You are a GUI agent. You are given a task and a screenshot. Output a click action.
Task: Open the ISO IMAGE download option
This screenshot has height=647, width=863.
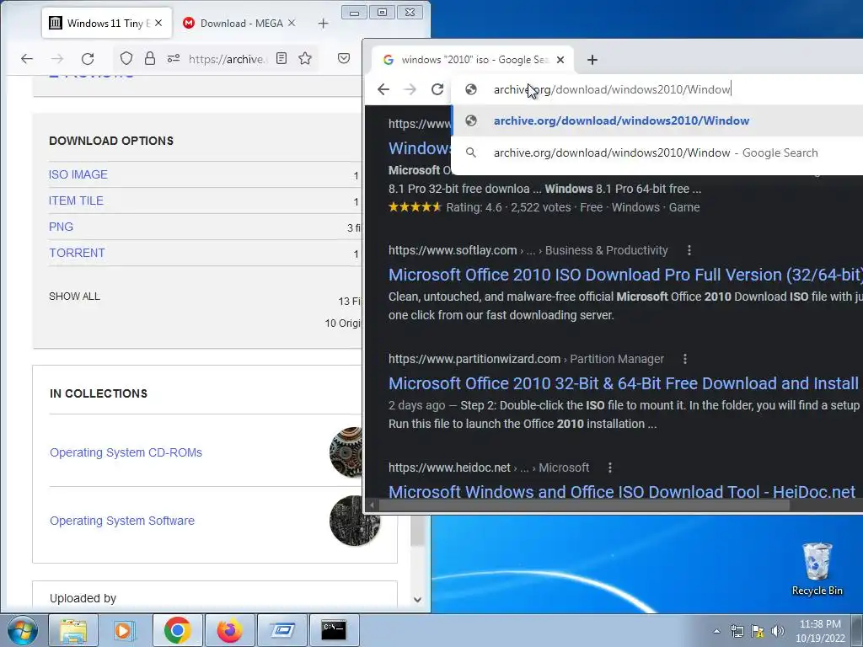(x=78, y=174)
